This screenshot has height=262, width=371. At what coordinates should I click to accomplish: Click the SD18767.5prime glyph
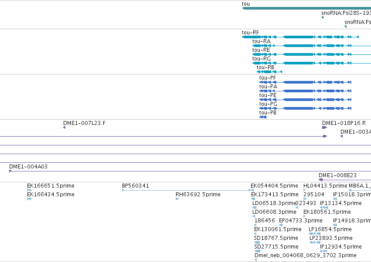click(x=257, y=242)
